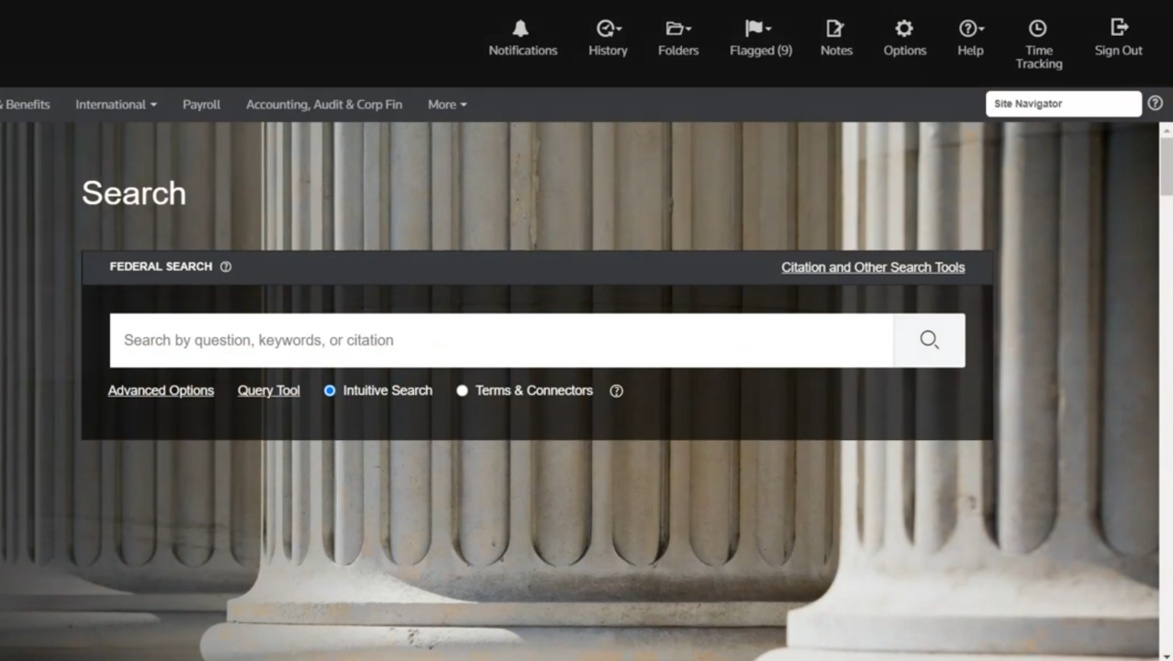The height and width of the screenshot is (661, 1173).
Task: Expand the International menu dropdown
Action: [116, 105]
